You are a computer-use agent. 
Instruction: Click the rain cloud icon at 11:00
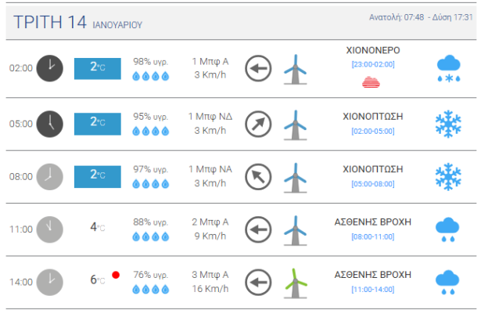[x=448, y=229]
